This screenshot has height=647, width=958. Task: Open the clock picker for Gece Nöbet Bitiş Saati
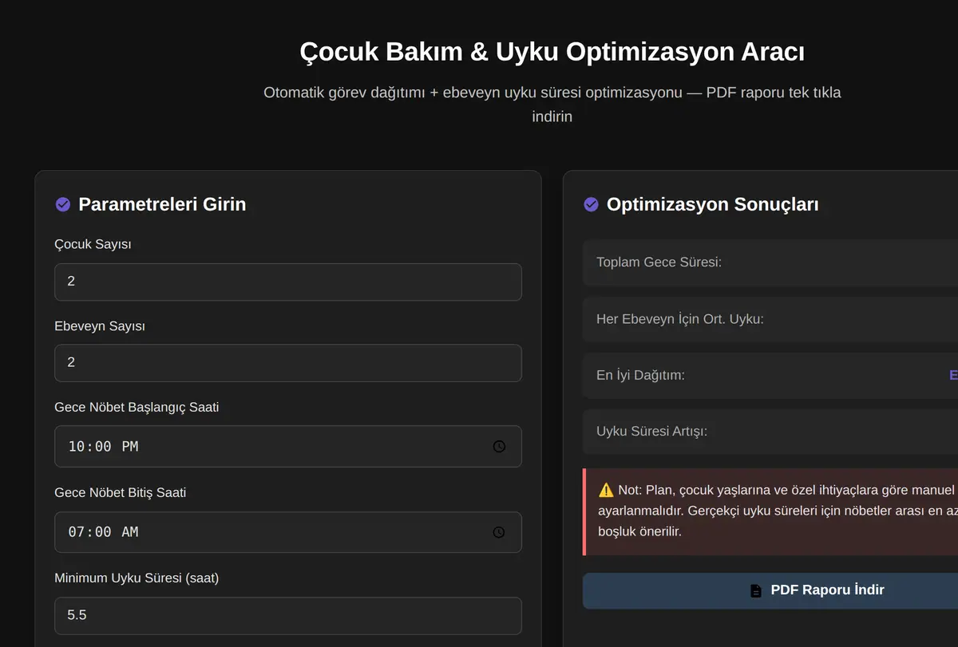click(499, 532)
